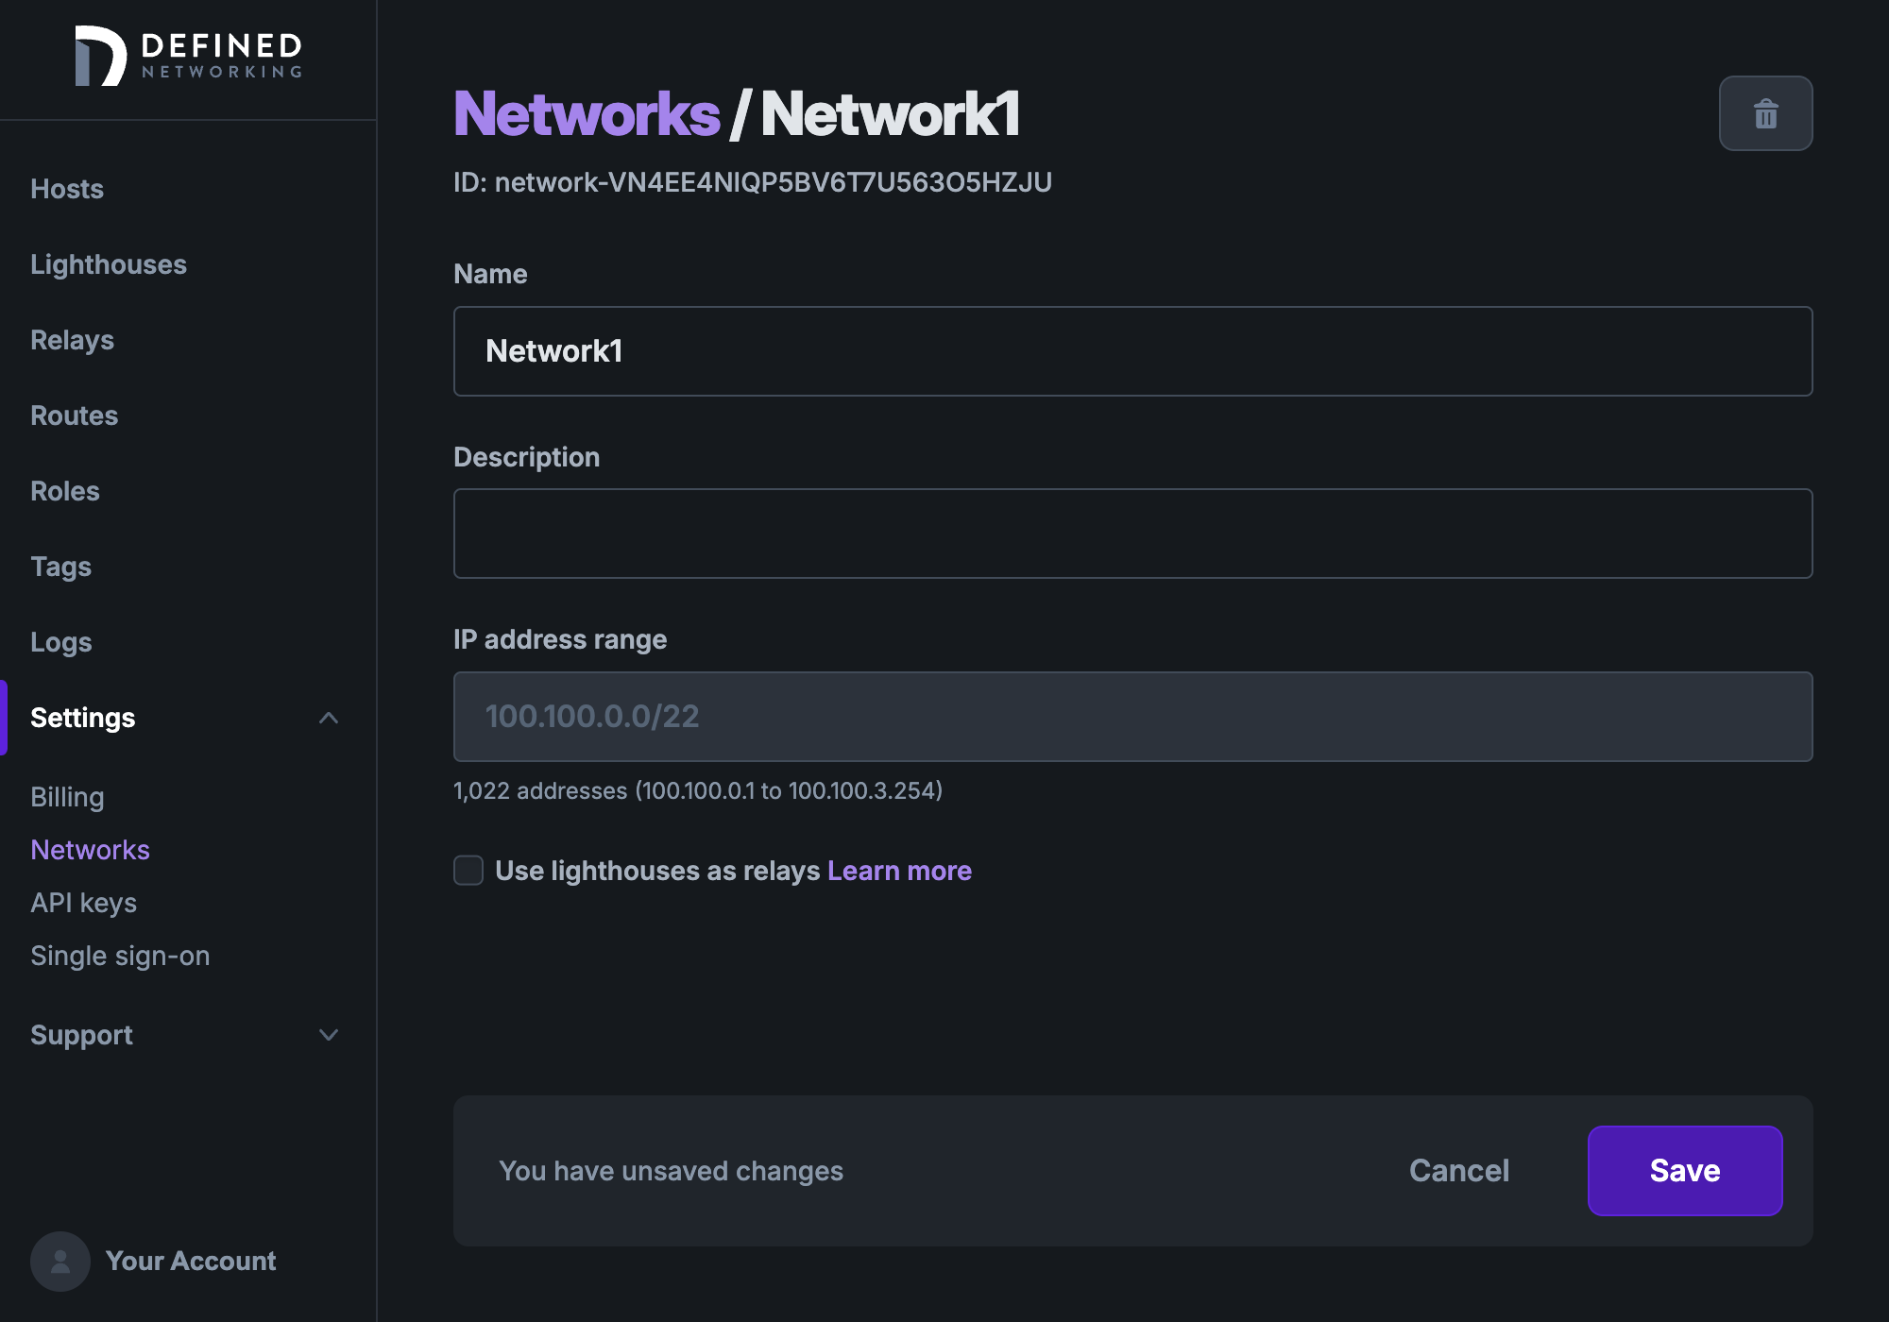Viewport: 1889px width, 1322px height.
Task: Navigate to Logs section icon
Action: click(61, 641)
